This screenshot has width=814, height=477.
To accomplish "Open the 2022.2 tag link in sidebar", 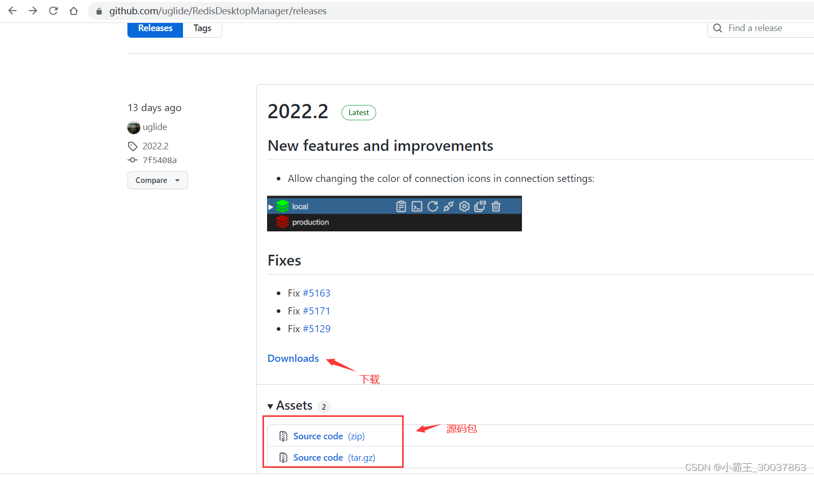I will pos(155,146).
